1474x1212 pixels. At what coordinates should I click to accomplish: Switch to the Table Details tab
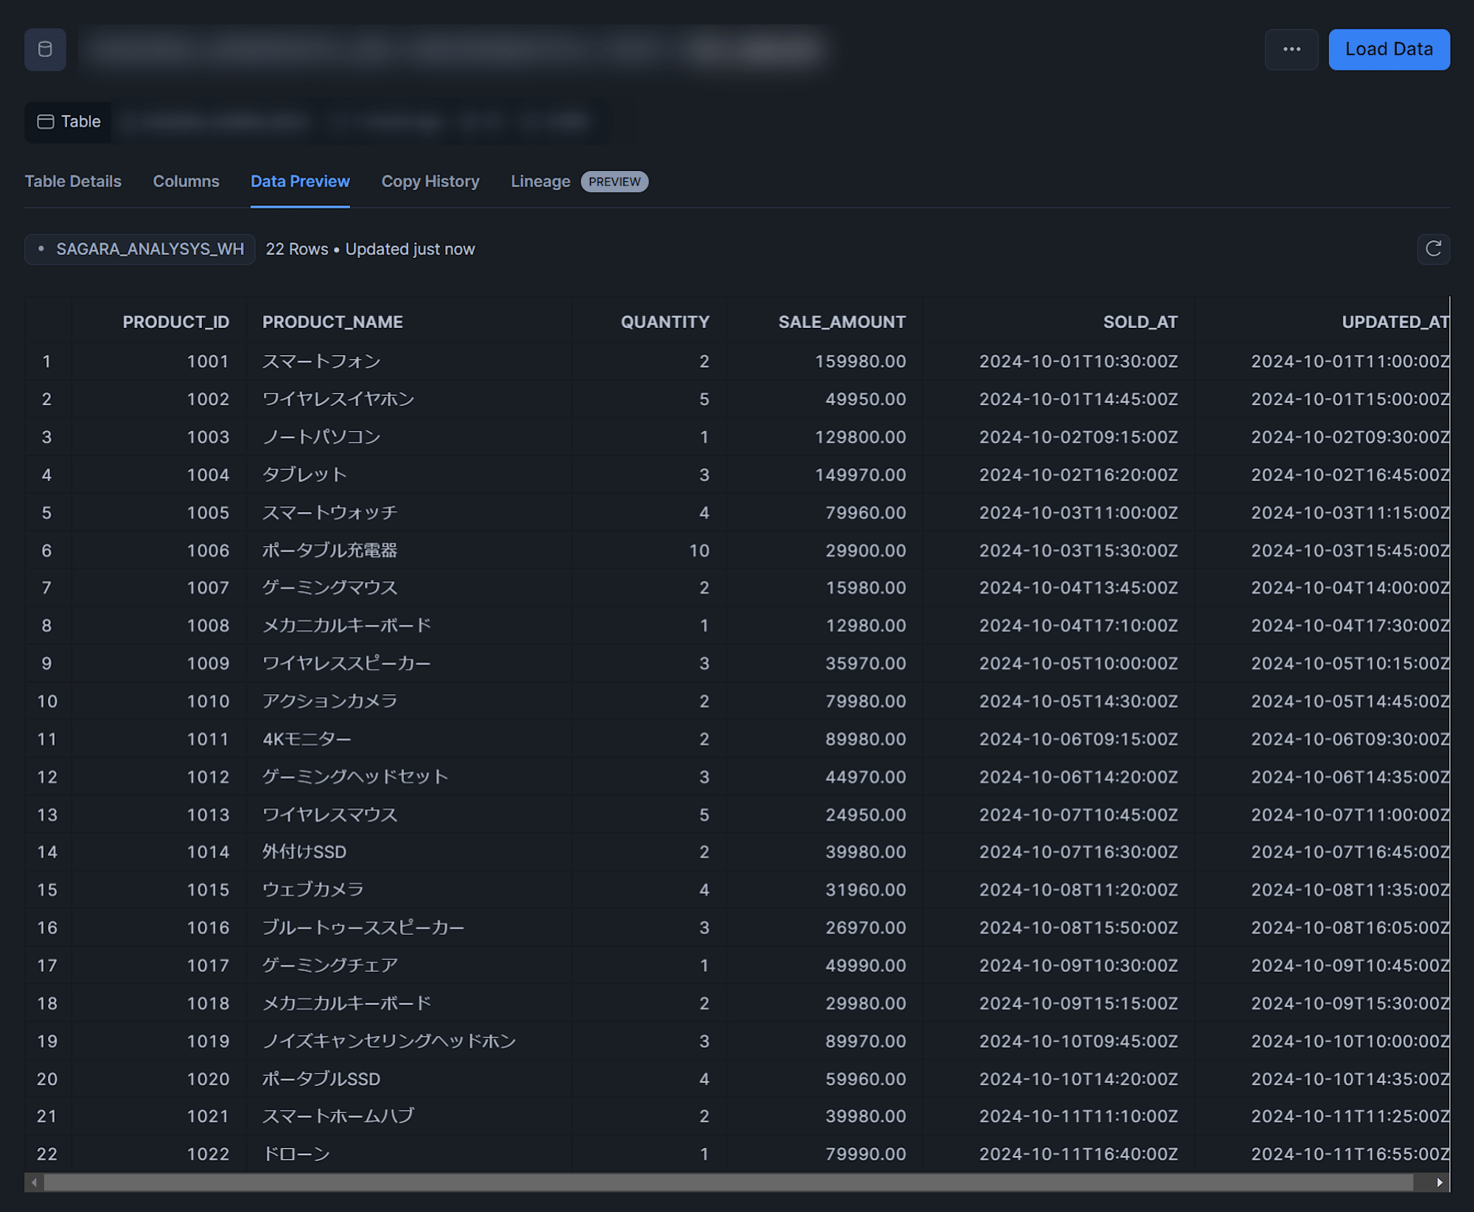(73, 181)
